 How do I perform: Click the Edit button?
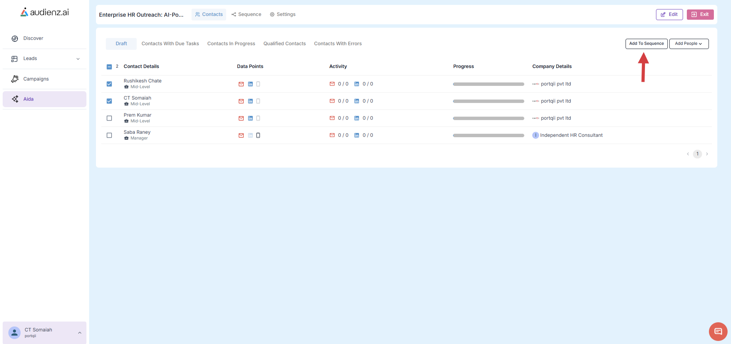point(669,14)
